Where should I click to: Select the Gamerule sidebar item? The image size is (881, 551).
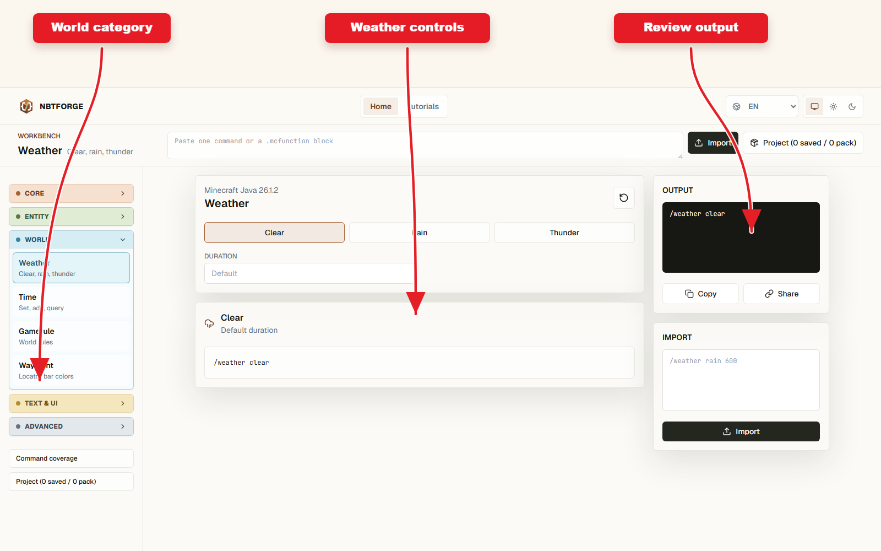71,336
